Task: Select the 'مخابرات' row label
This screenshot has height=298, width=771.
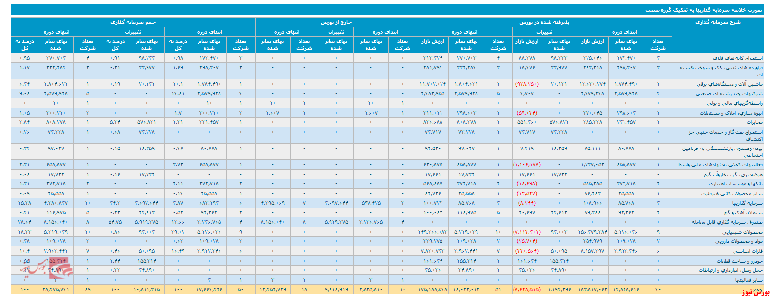Action: pos(755,121)
